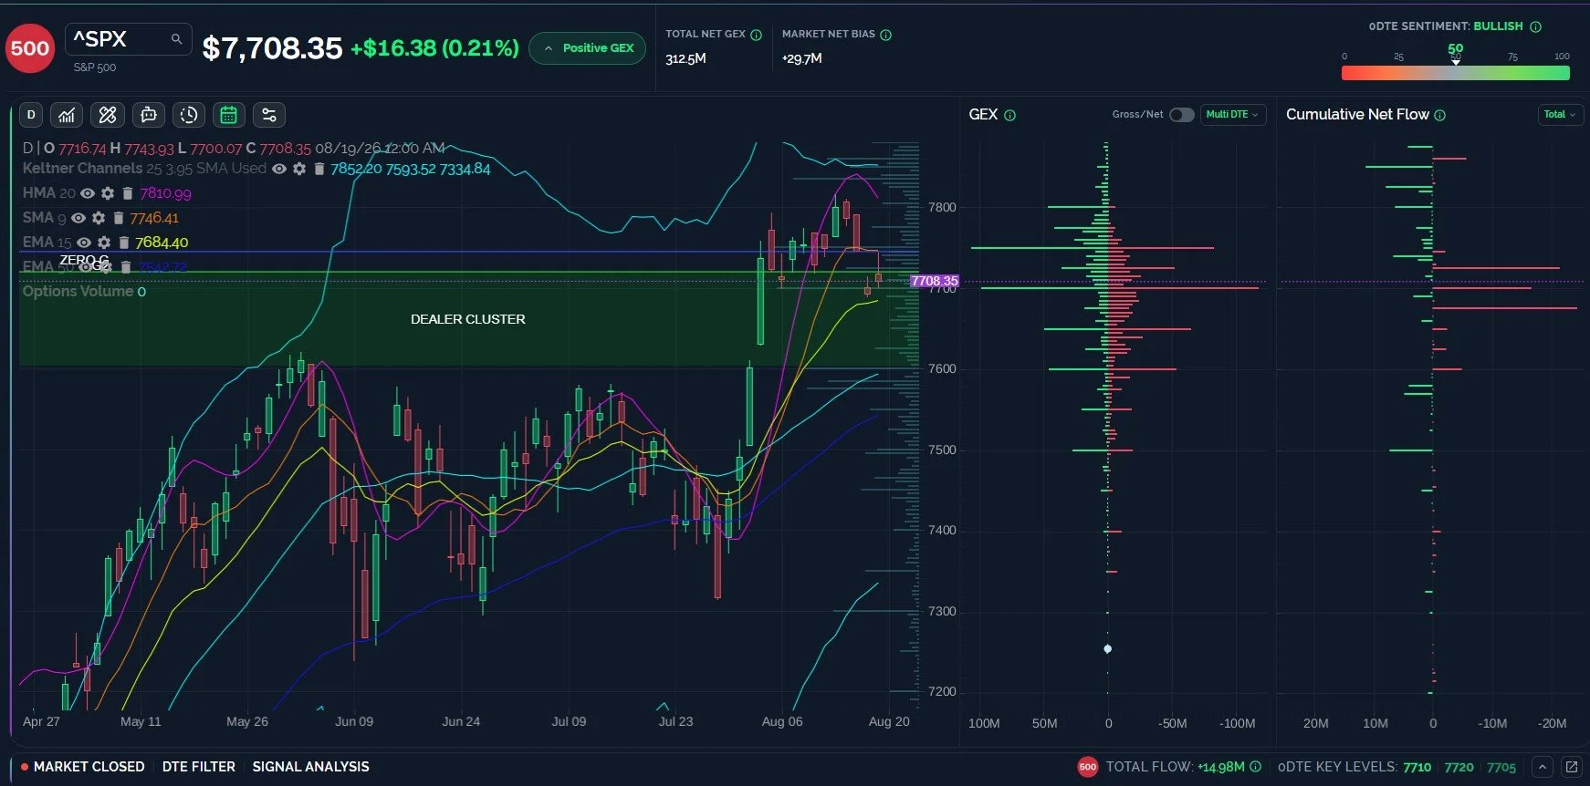Screen dimensions: 1590x786
Task: Click the sentiment gauge bar
Action: point(1456,73)
